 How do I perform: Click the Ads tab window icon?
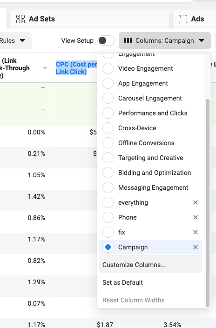(x=183, y=19)
